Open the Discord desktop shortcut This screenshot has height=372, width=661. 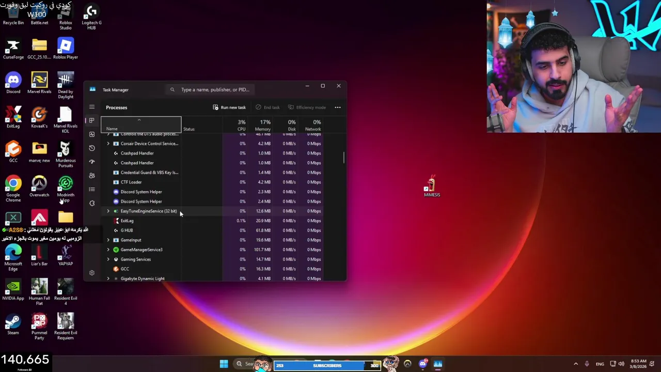[13, 84]
